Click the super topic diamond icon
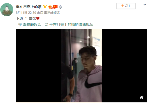149x105 pixels. point(20,24)
